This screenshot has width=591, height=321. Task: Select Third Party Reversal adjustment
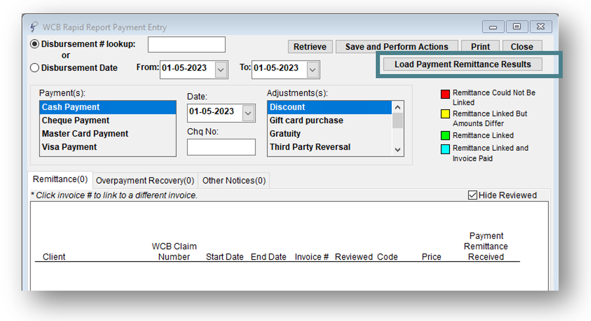330,147
